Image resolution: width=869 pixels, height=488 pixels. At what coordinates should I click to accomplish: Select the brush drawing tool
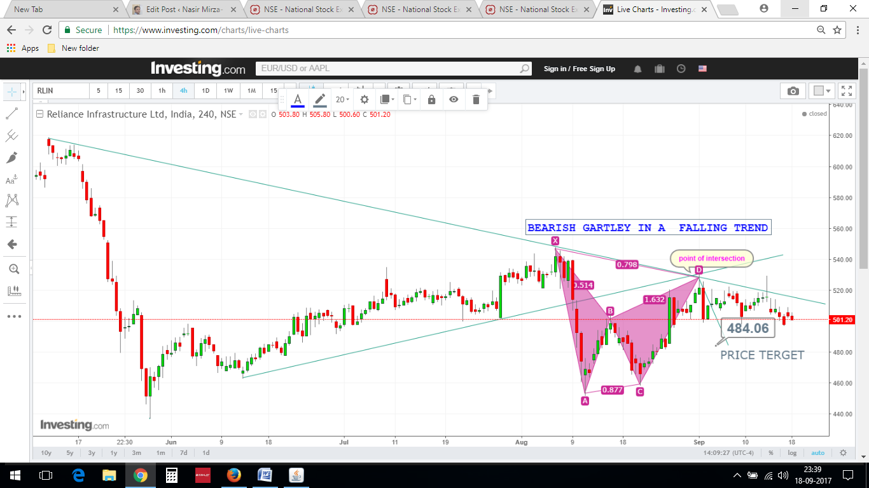coord(12,157)
